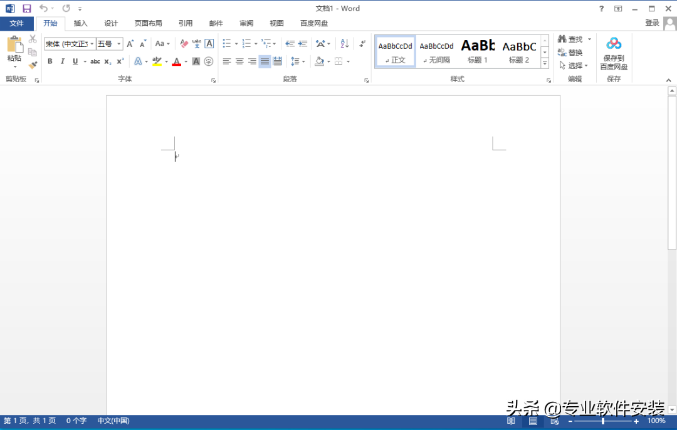
Task: Click the Undo arrow icon
Action: click(43, 8)
